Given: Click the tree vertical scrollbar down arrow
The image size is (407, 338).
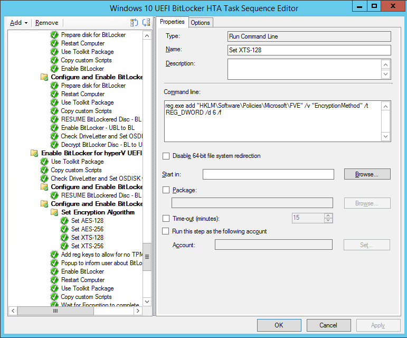Looking at the screenshot, I should (x=147, y=302).
